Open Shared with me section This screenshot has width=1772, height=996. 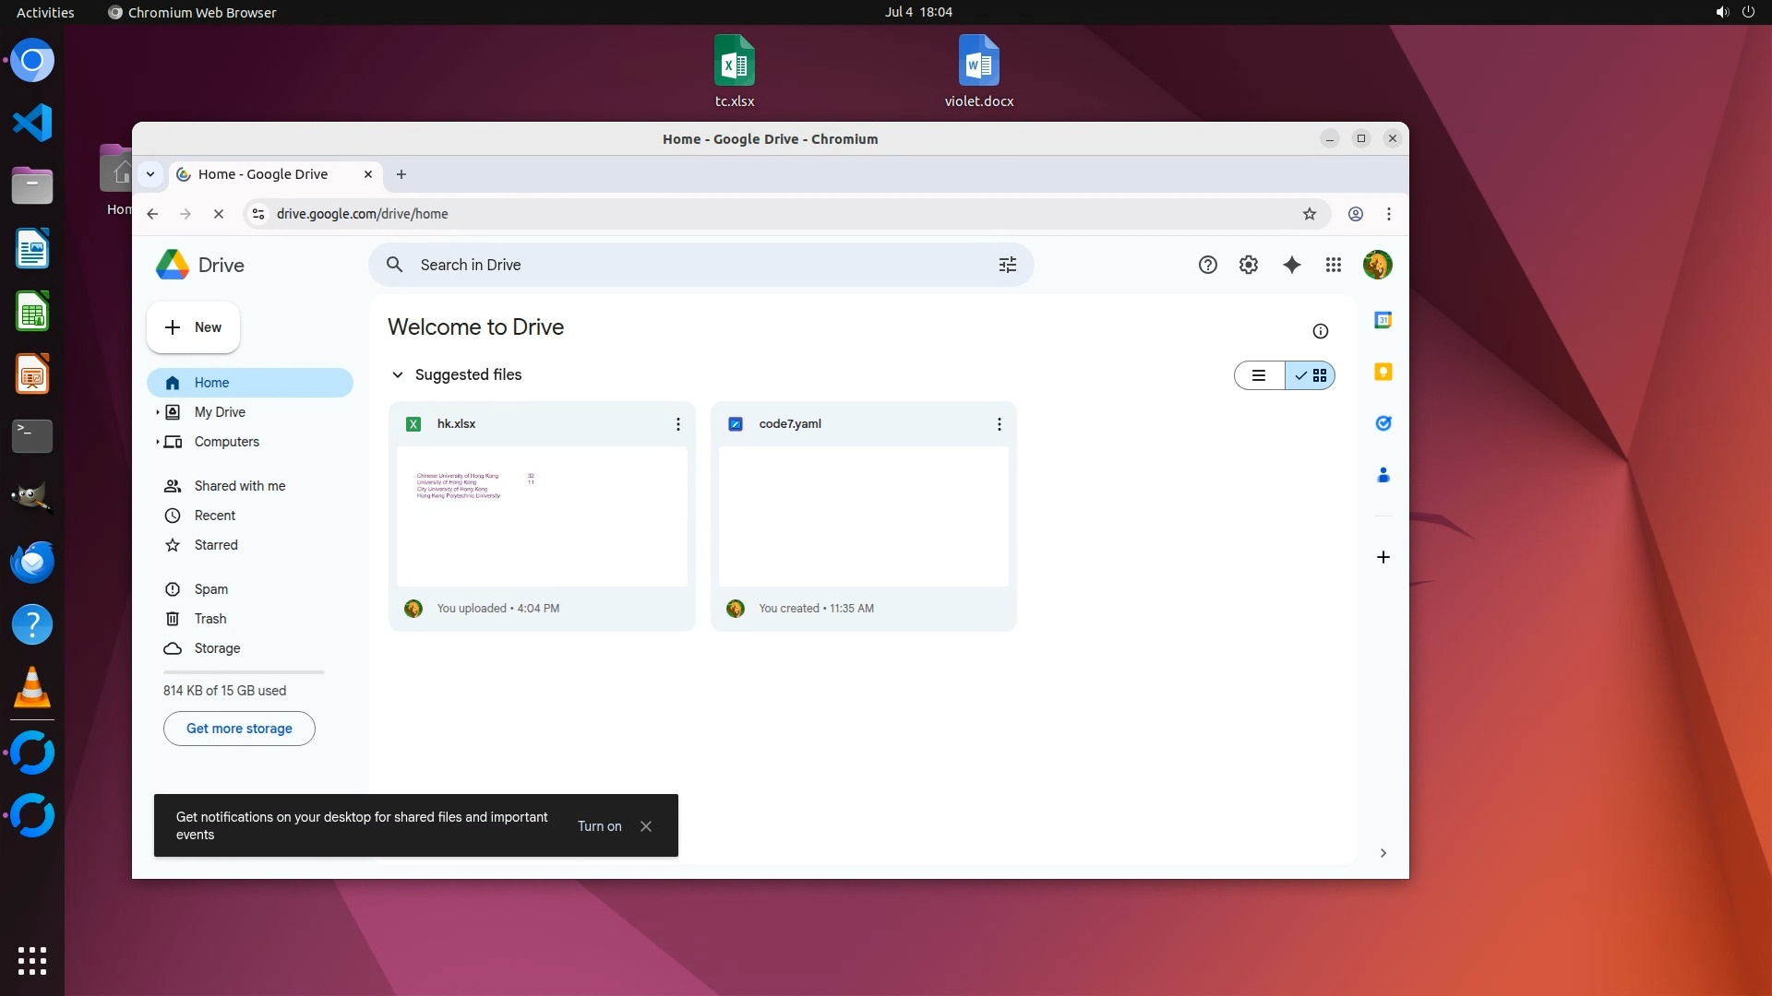point(239,486)
